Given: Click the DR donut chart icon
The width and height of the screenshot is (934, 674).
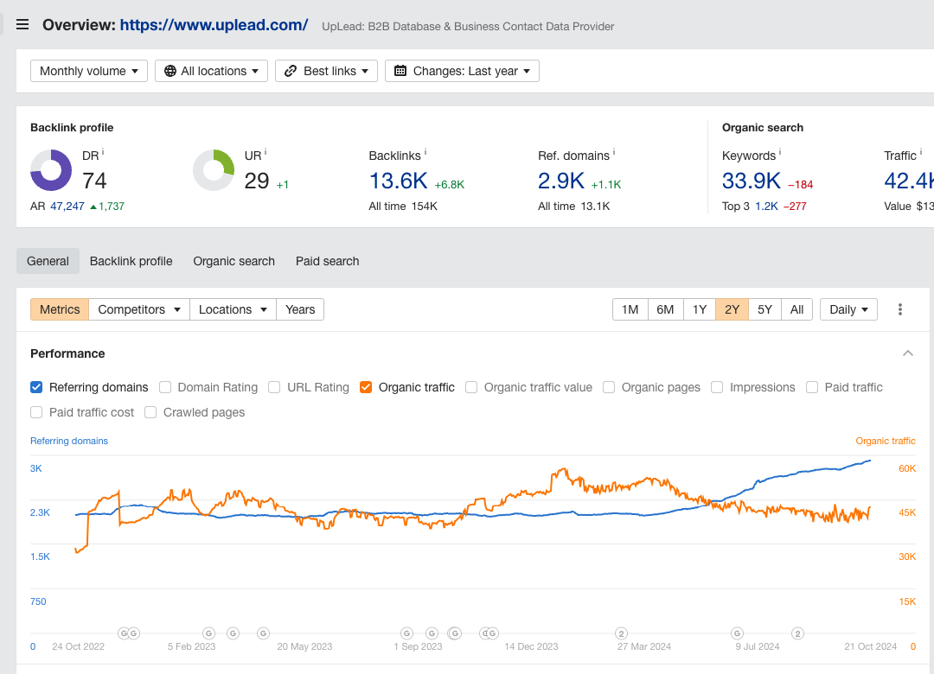Looking at the screenshot, I should coord(51,170).
